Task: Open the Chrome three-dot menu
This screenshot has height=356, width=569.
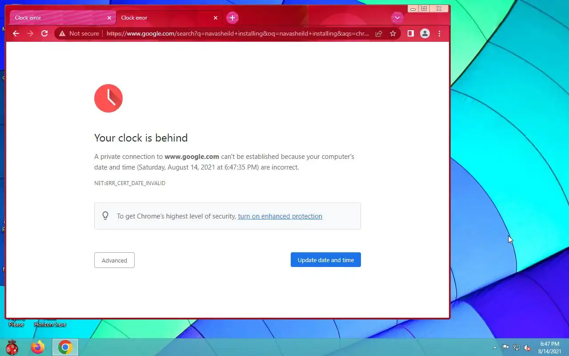Action: pyautogui.click(x=439, y=33)
